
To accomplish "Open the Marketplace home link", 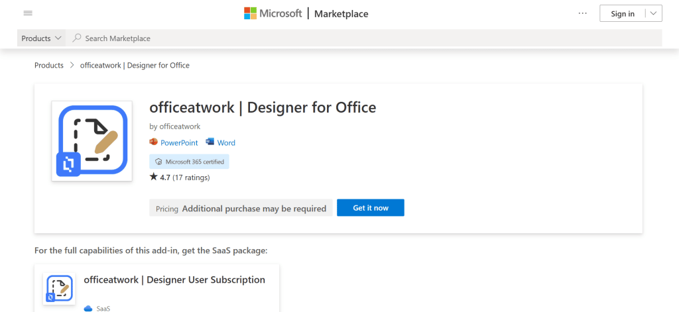I will pyautogui.click(x=341, y=13).
